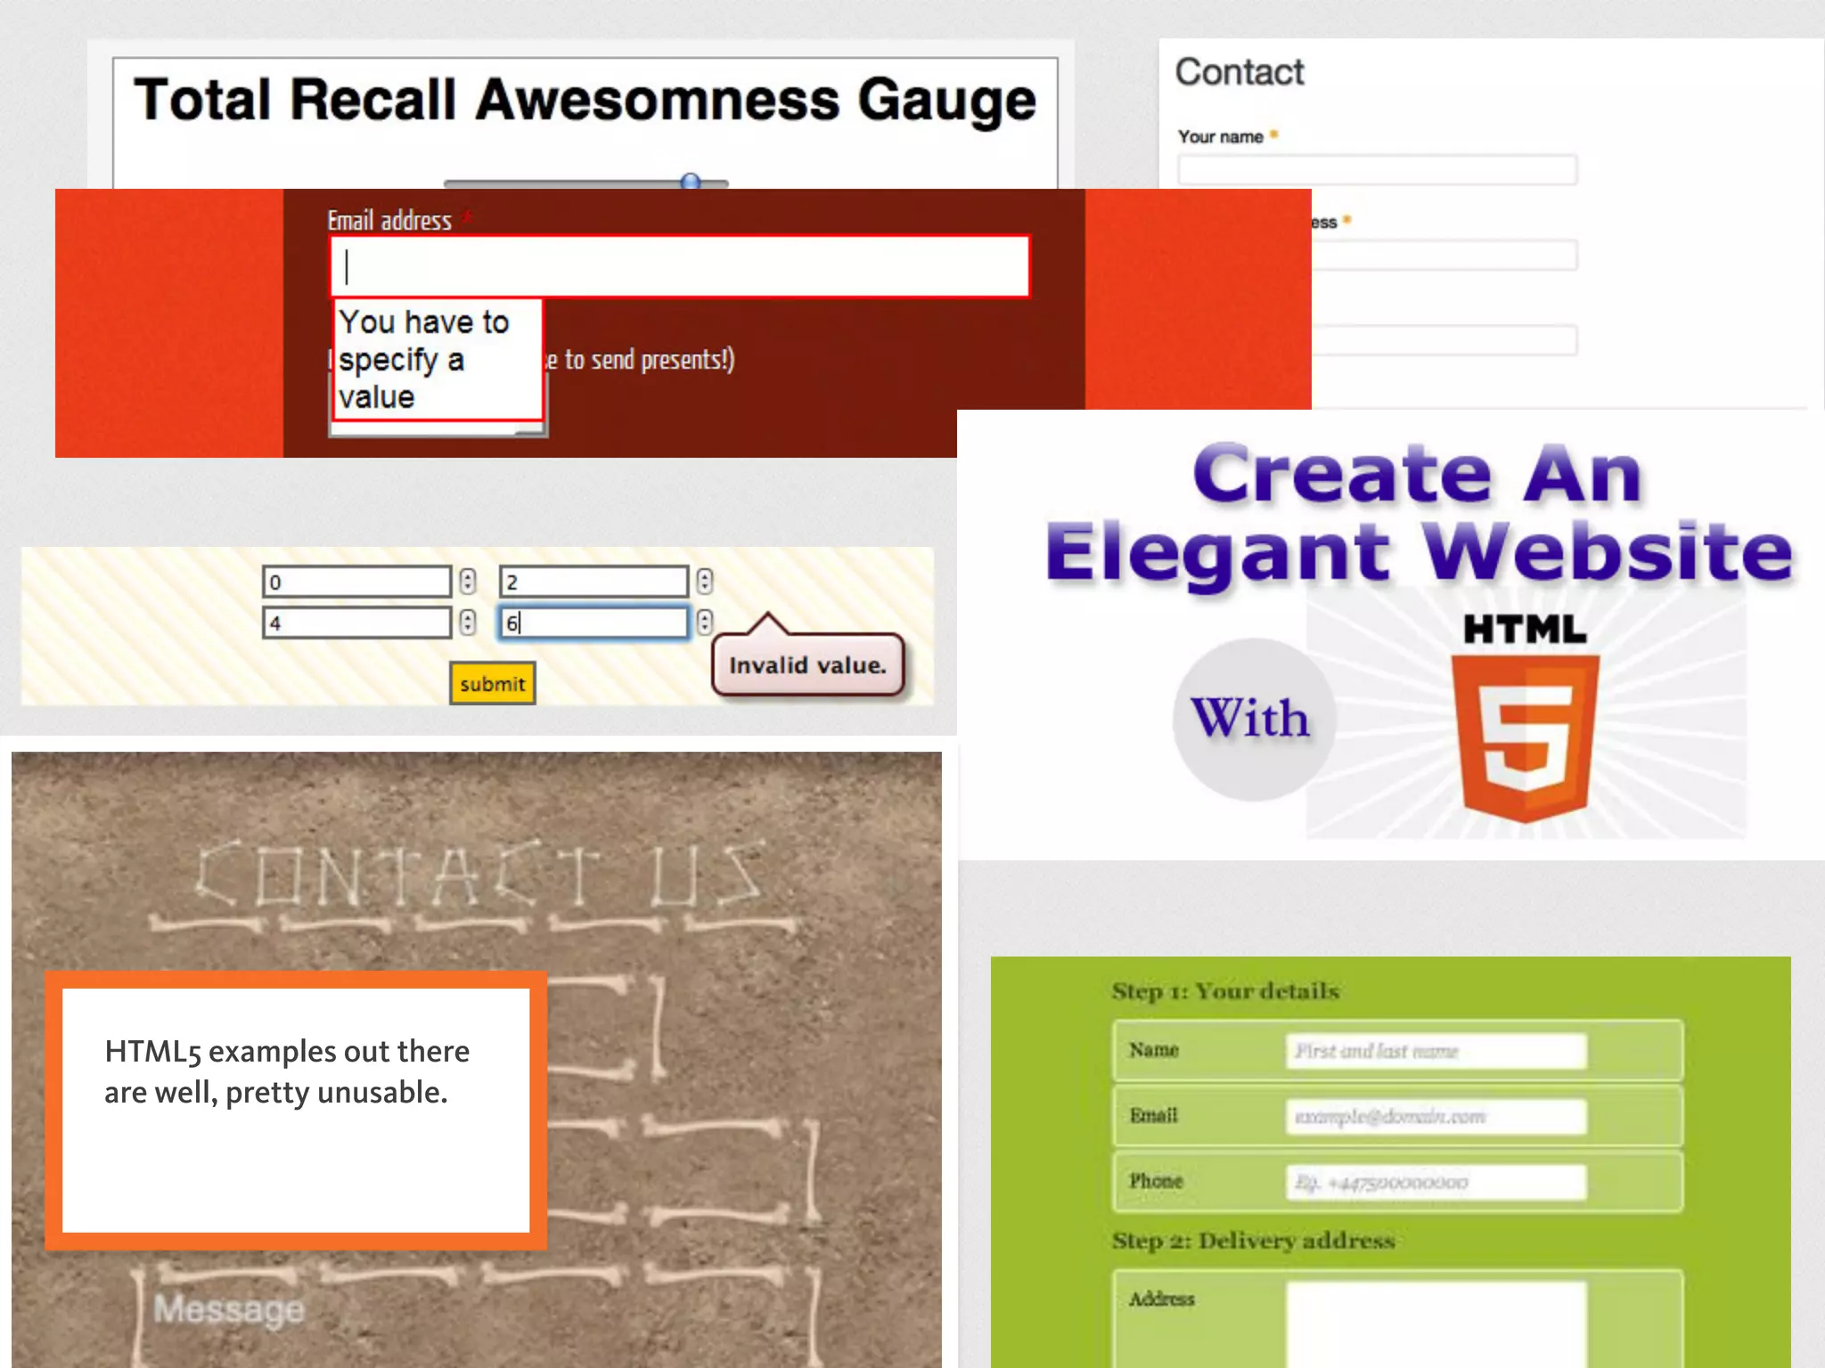
Task: Click the Your name field in Contact form
Action: [x=1377, y=169]
